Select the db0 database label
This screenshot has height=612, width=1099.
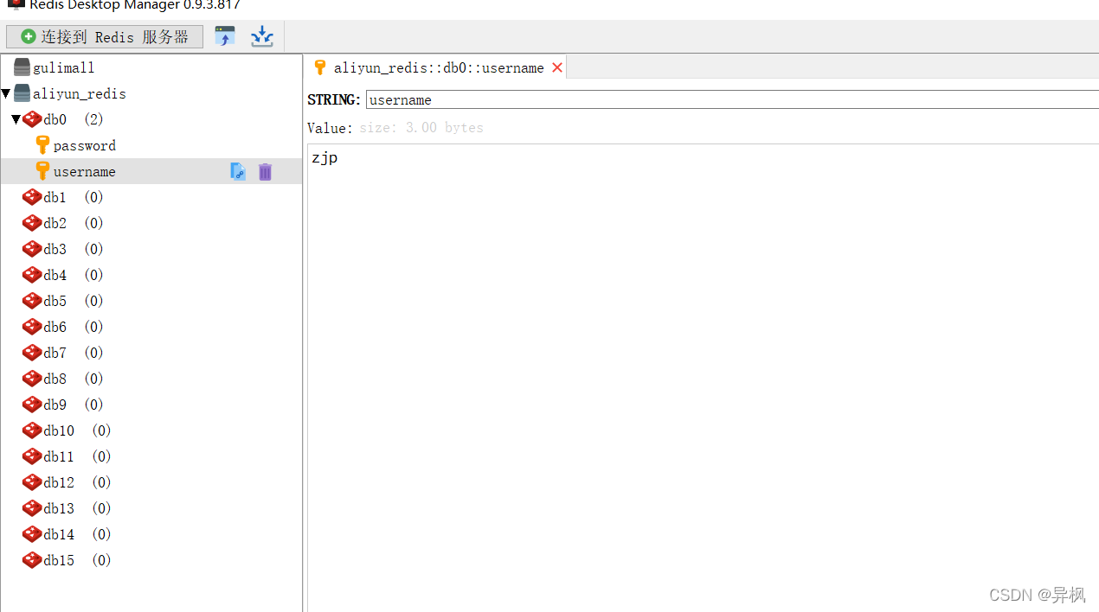[x=55, y=119]
